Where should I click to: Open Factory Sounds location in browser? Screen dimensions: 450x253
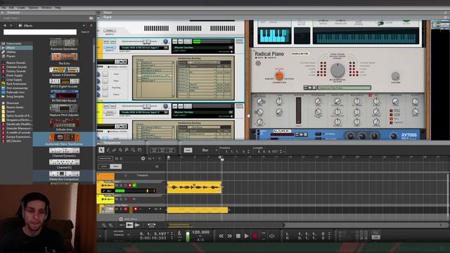click(15, 71)
